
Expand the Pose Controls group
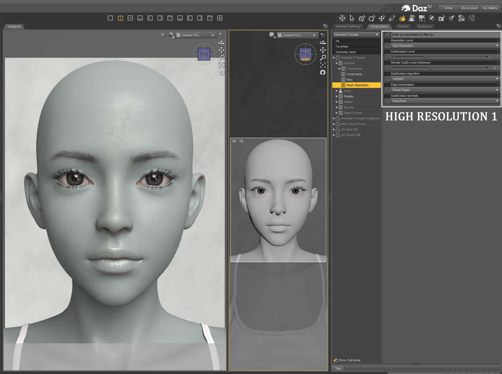click(x=337, y=113)
